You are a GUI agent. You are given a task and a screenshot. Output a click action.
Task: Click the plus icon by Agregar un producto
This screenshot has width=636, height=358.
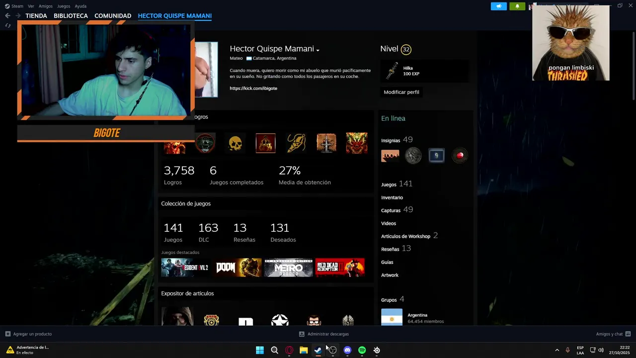7,334
